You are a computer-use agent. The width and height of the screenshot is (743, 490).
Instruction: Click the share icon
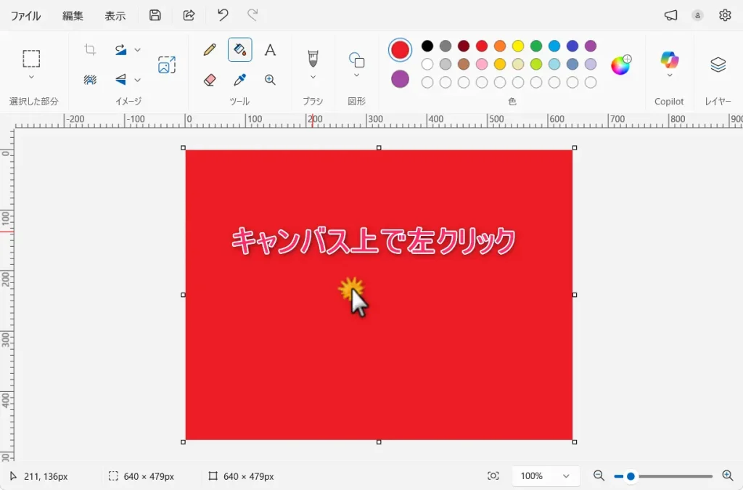click(x=189, y=15)
